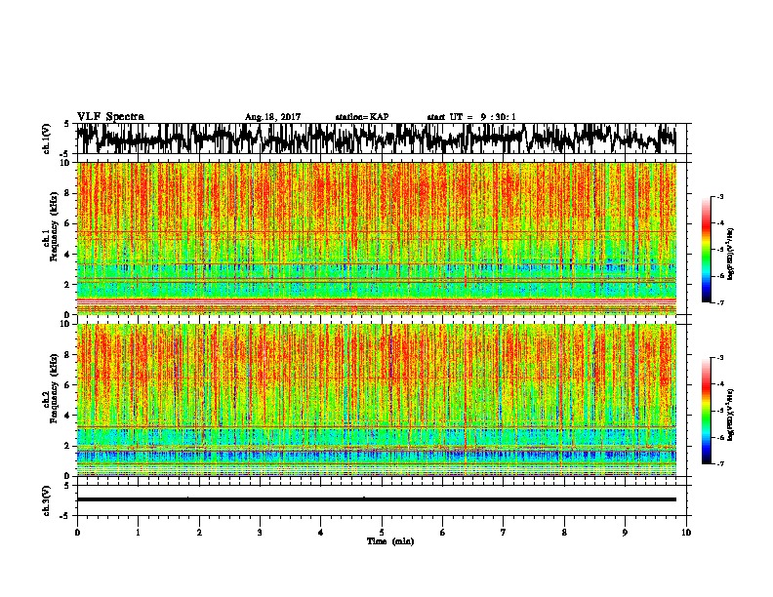The height and width of the screenshot is (597, 773).
Task: Click time axis tick label "3"
Action: click(x=260, y=533)
